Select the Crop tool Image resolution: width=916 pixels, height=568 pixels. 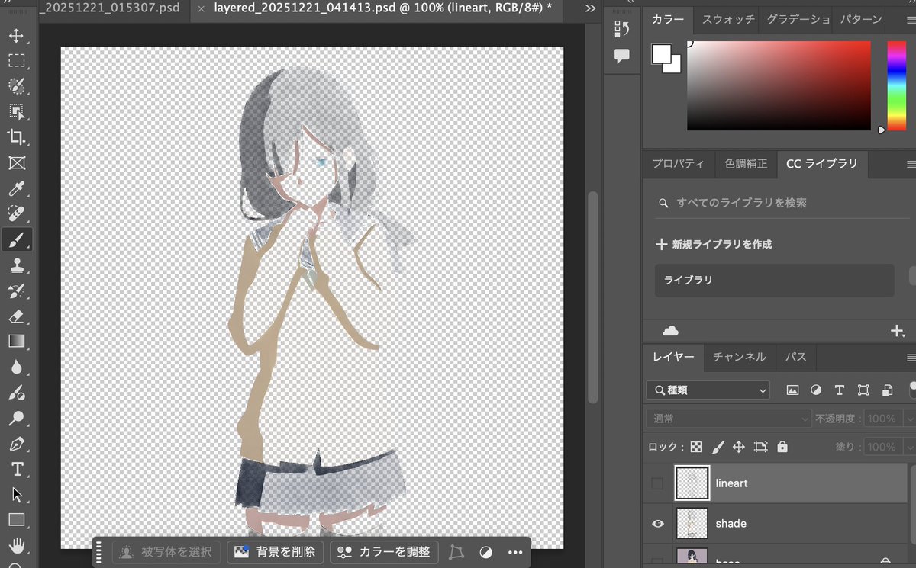(x=16, y=137)
